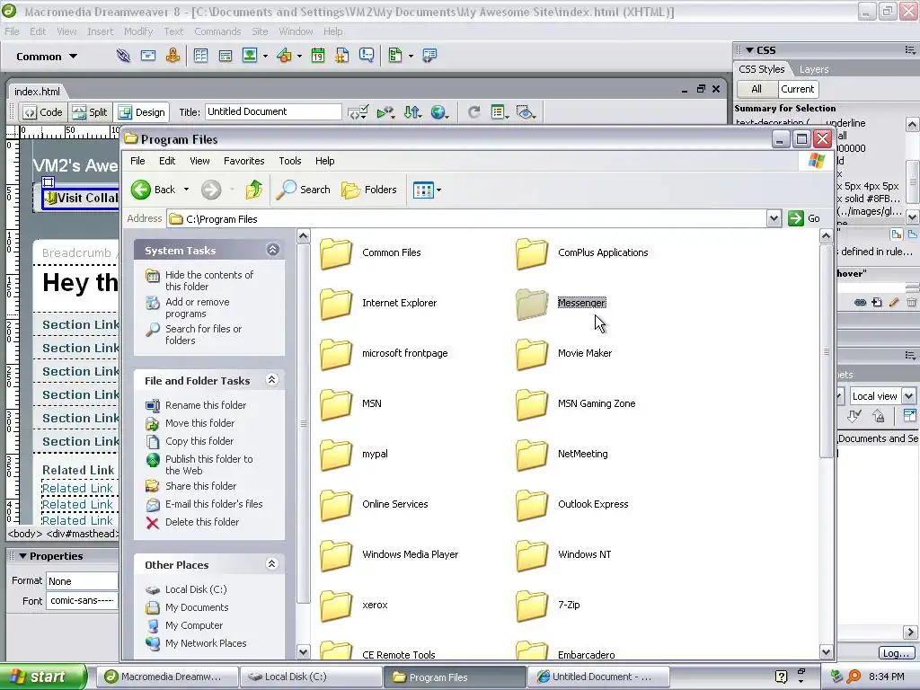Switch to the Layers tab
This screenshot has height=690, width=920.
[814, 69]
